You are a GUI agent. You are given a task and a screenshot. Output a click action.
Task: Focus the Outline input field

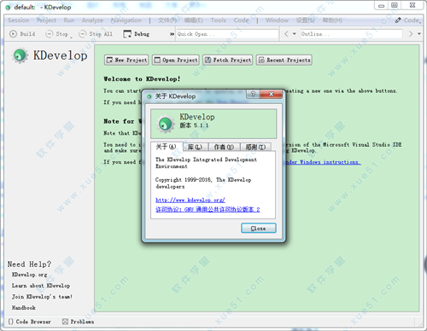(x=351, y=34)
